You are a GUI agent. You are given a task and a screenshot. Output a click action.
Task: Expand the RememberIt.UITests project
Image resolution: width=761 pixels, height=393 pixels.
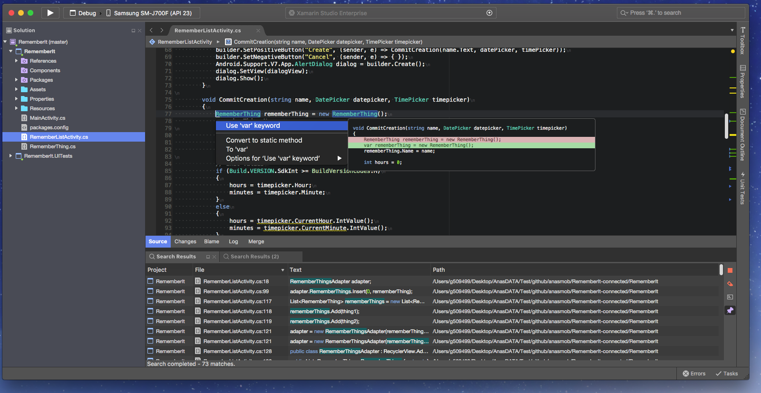point(11,156)
